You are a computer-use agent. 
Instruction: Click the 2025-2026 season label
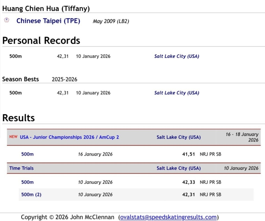pyautogui.click(x=64, y=79)
